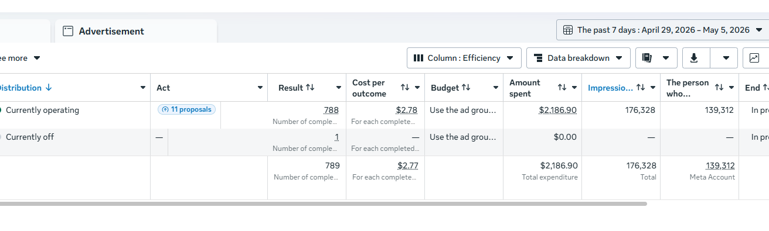The image size is (769, 231).
Task: Open Budget column options caret
Action: pyautogui.click(x=496, y=88)
